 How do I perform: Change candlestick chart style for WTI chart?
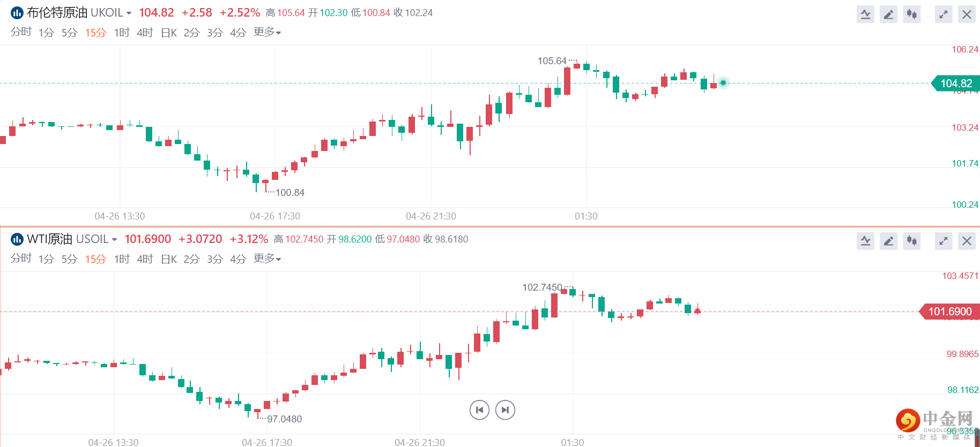911,241
